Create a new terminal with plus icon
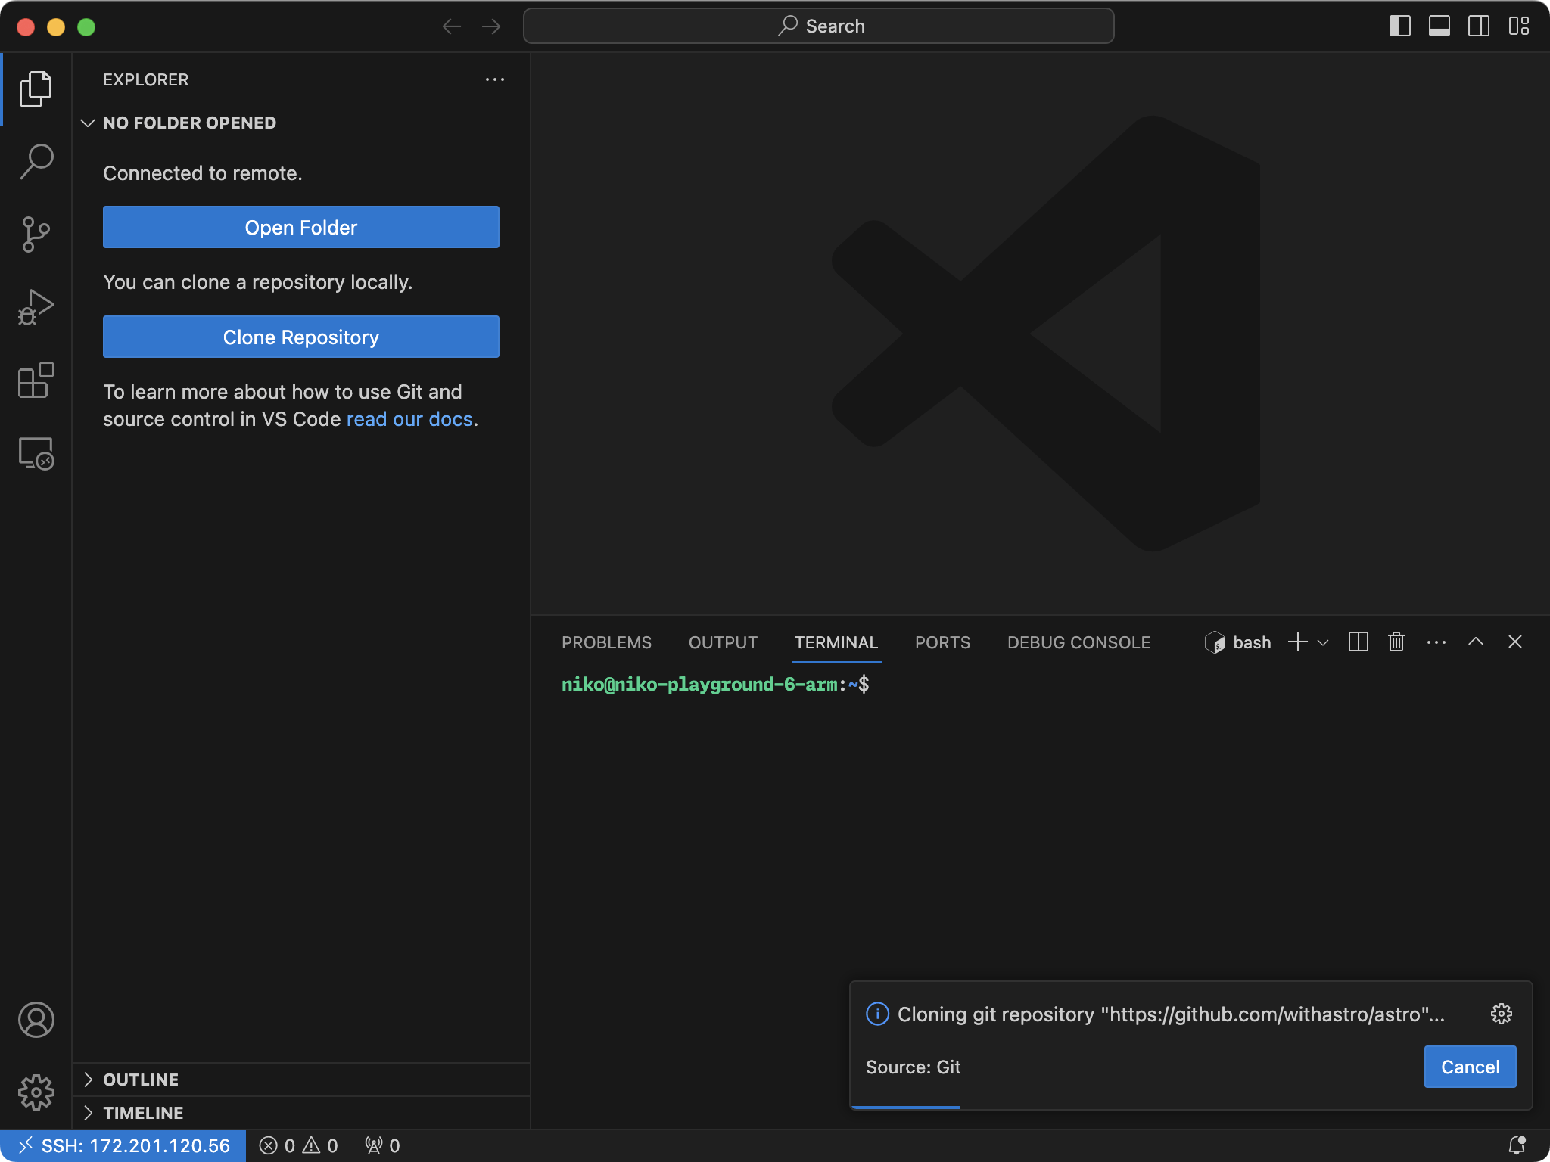Viewport: 1550px width, 1162px height. [1297, 642]
